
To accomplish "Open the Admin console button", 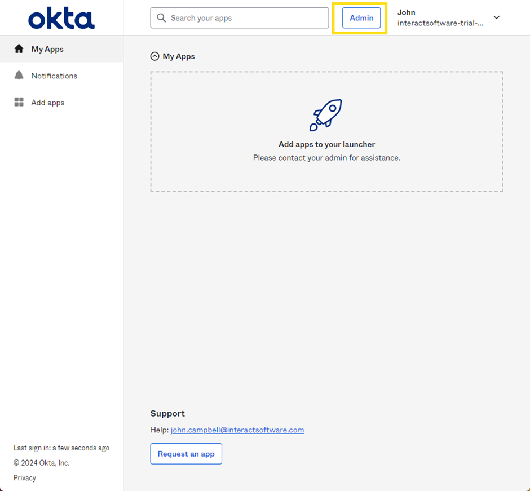I will tap(361, 18).
